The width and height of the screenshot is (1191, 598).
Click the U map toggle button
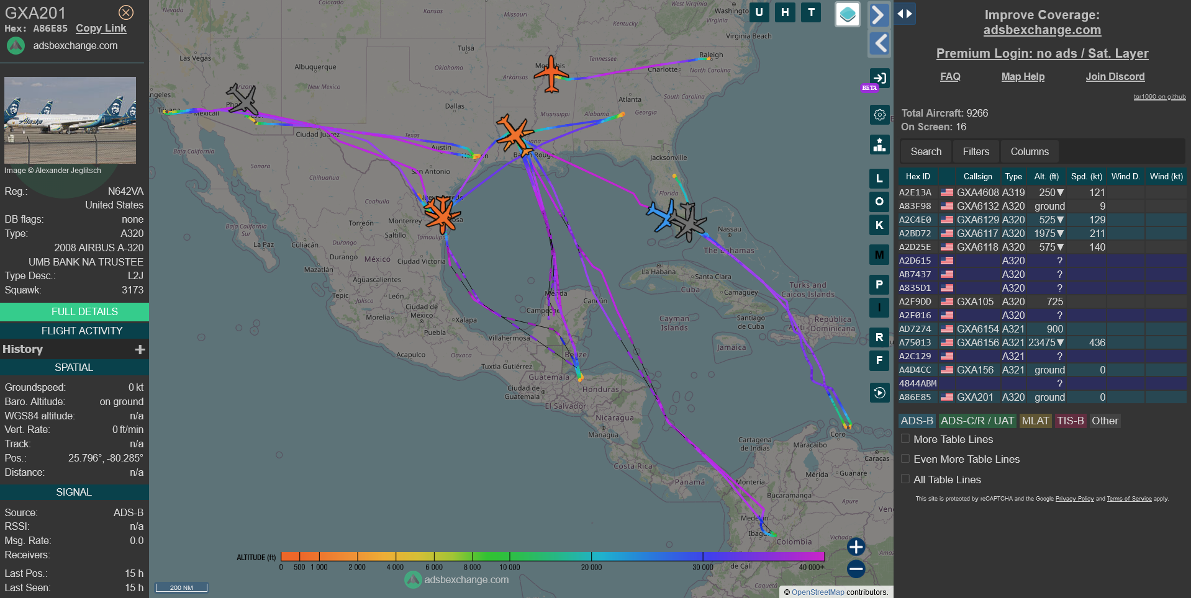click(759, 12)
